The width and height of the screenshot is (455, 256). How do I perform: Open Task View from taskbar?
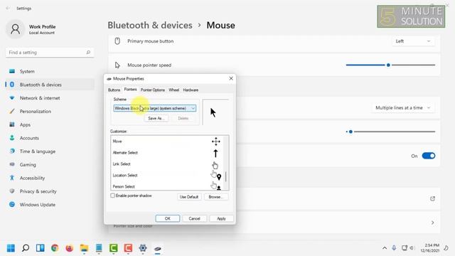[x=40, y=248]
